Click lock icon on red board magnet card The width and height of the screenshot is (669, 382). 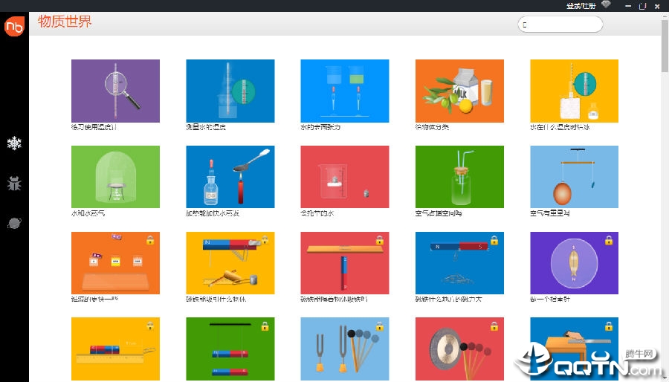(379, 240)
